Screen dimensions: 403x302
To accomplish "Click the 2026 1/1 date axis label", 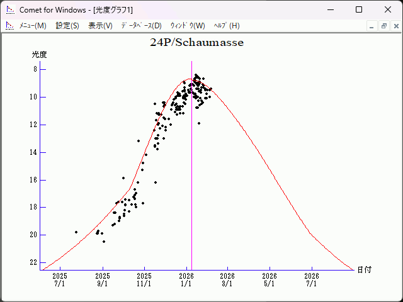I will tap(186, 279).
